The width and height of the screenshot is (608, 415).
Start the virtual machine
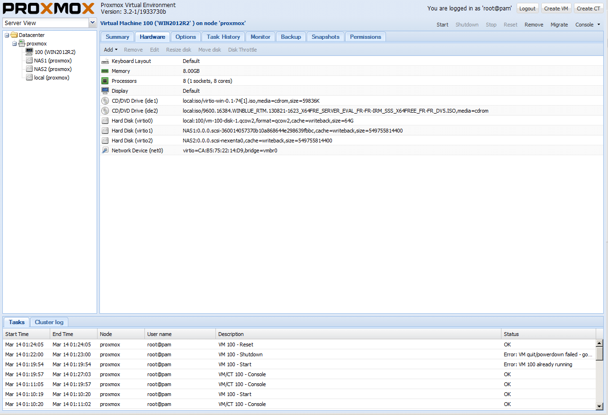pyautogui.click(x=442, y=25)
